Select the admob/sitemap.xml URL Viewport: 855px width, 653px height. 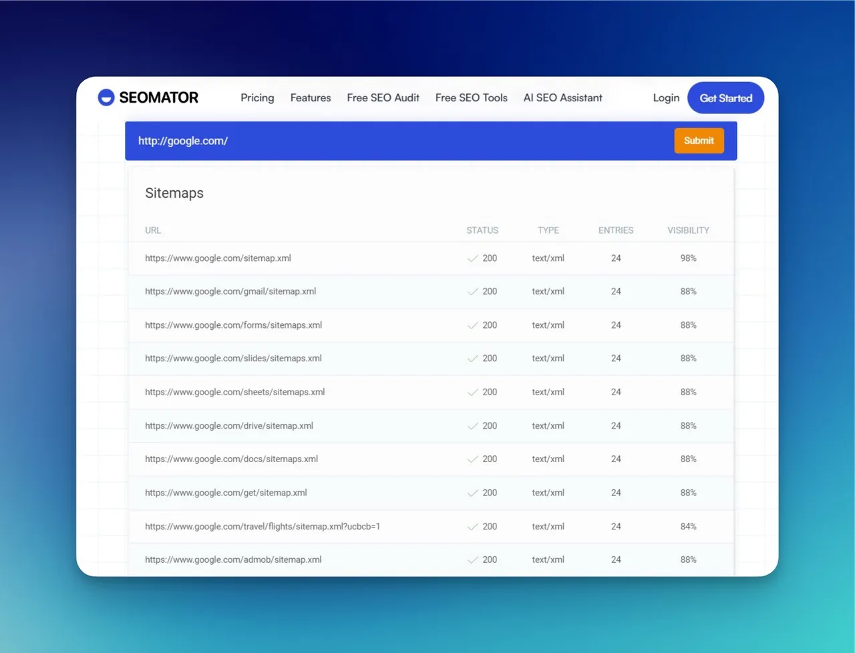[233, 560]
